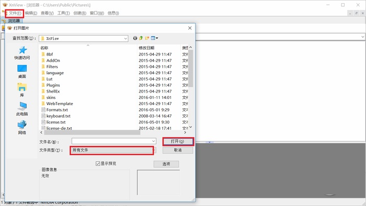This screenshot has height=206, width=366.
Task: Click skins date 2016-01-11 14:01
Action: 155,98
